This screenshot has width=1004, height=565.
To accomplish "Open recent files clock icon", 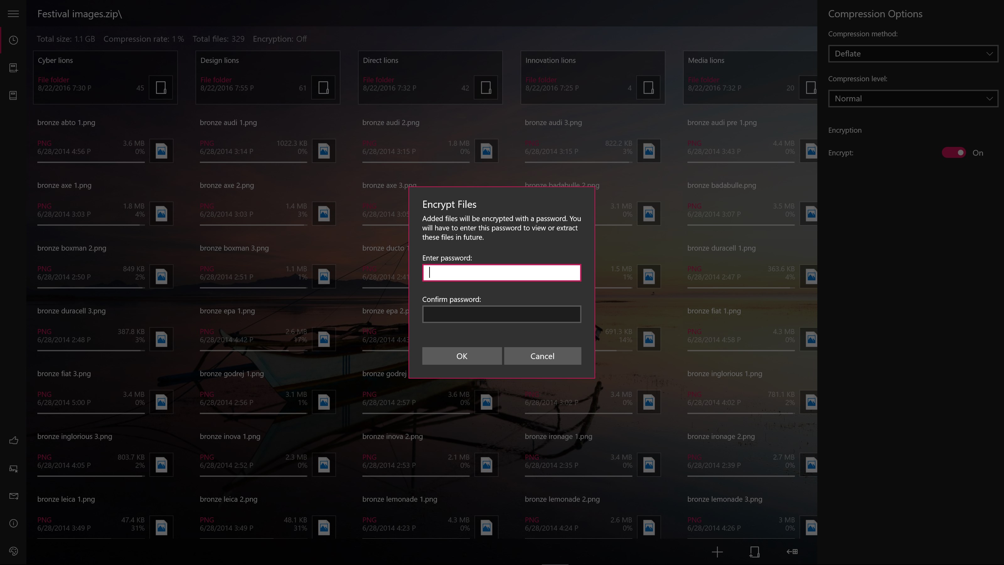I will click(x=13, y=40).
